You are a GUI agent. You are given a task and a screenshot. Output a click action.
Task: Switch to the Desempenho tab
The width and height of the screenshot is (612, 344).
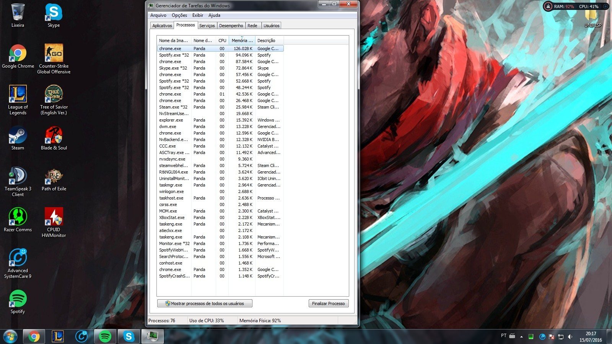231,26
